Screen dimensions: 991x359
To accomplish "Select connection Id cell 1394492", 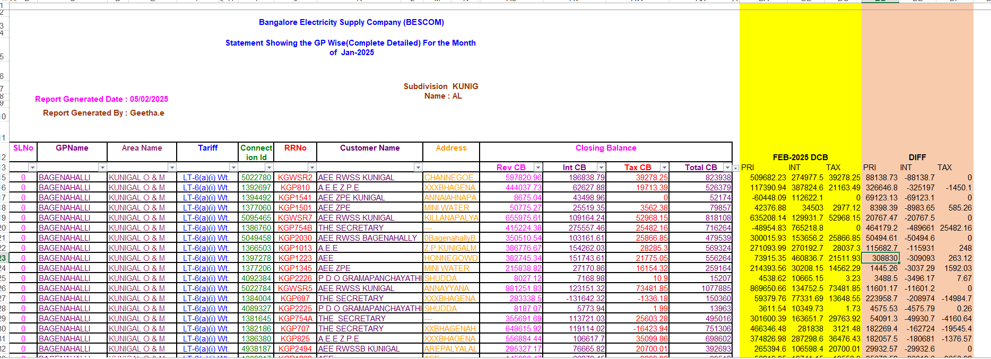I will [x=256, y=198].
